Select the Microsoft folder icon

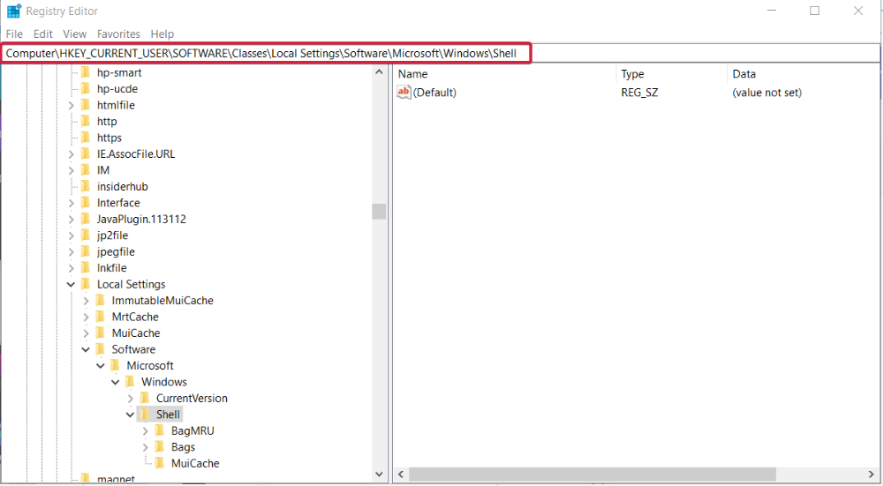(x=115, y=366)
